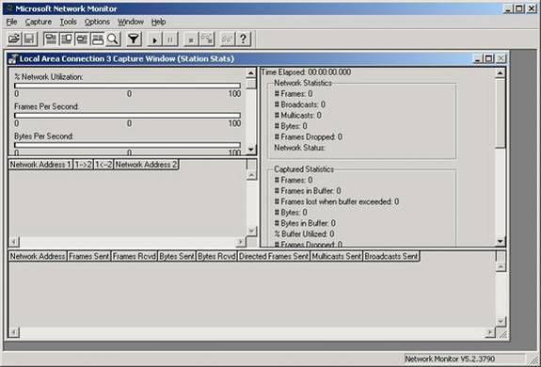
Task: Open a capture file with the folder icon
Action: pyautogui.click(x=14, y=39)
